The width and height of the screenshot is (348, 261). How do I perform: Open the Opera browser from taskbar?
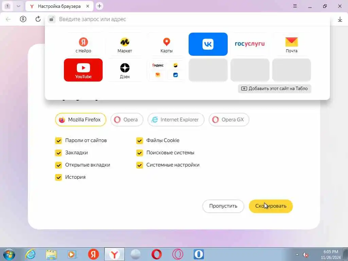[x=156, y=254]
